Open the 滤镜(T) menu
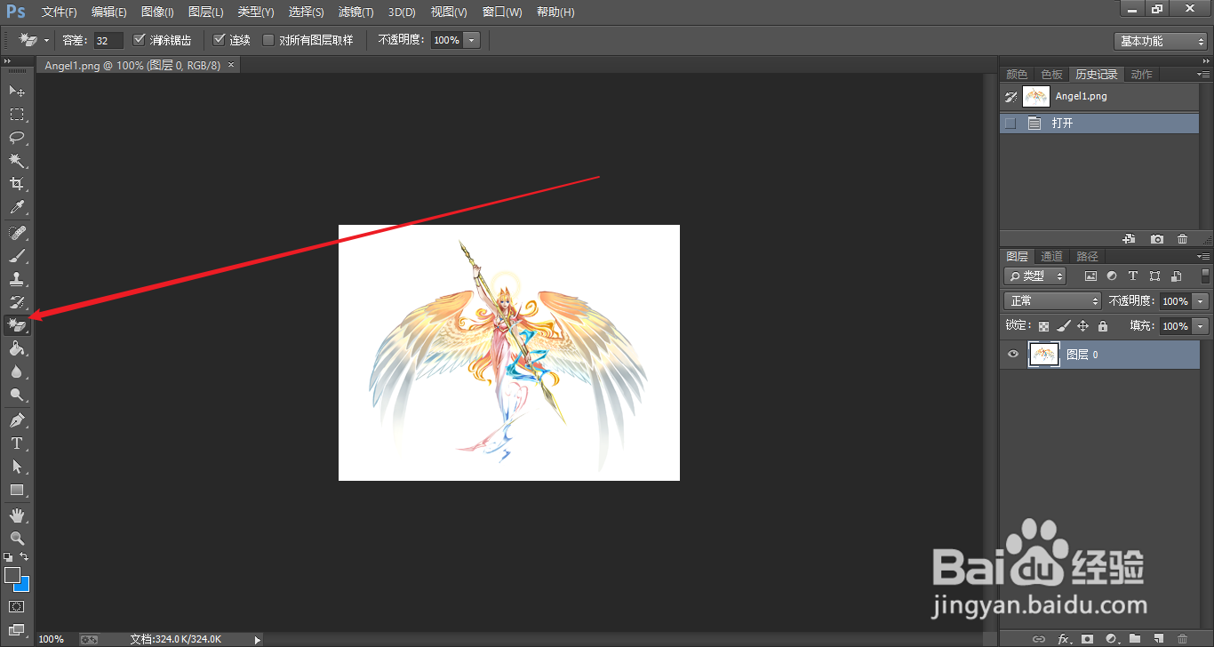Image resolution: width=1214 pixels, height=647 pixels. [x=355, y=12]
